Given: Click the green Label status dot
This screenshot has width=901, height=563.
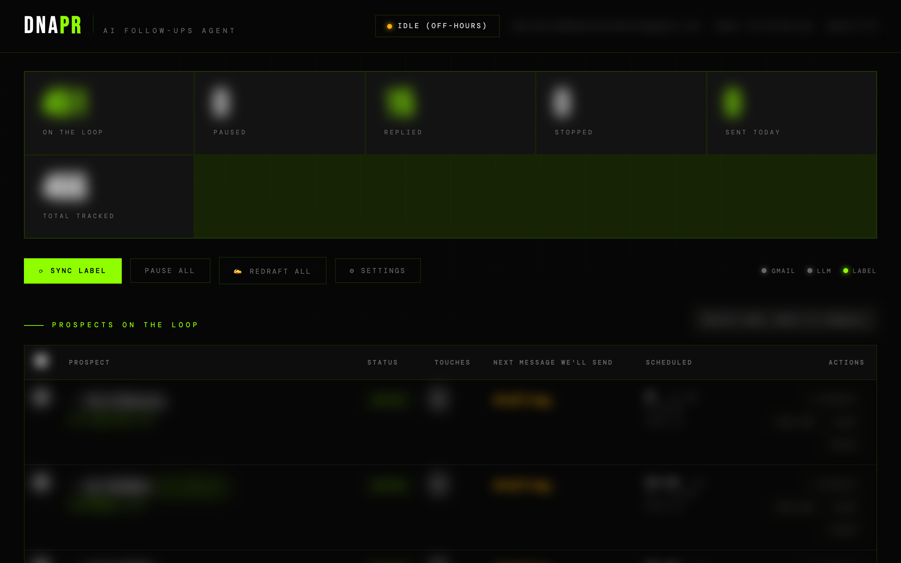Looking at the screenshot, I should (846, 271).
